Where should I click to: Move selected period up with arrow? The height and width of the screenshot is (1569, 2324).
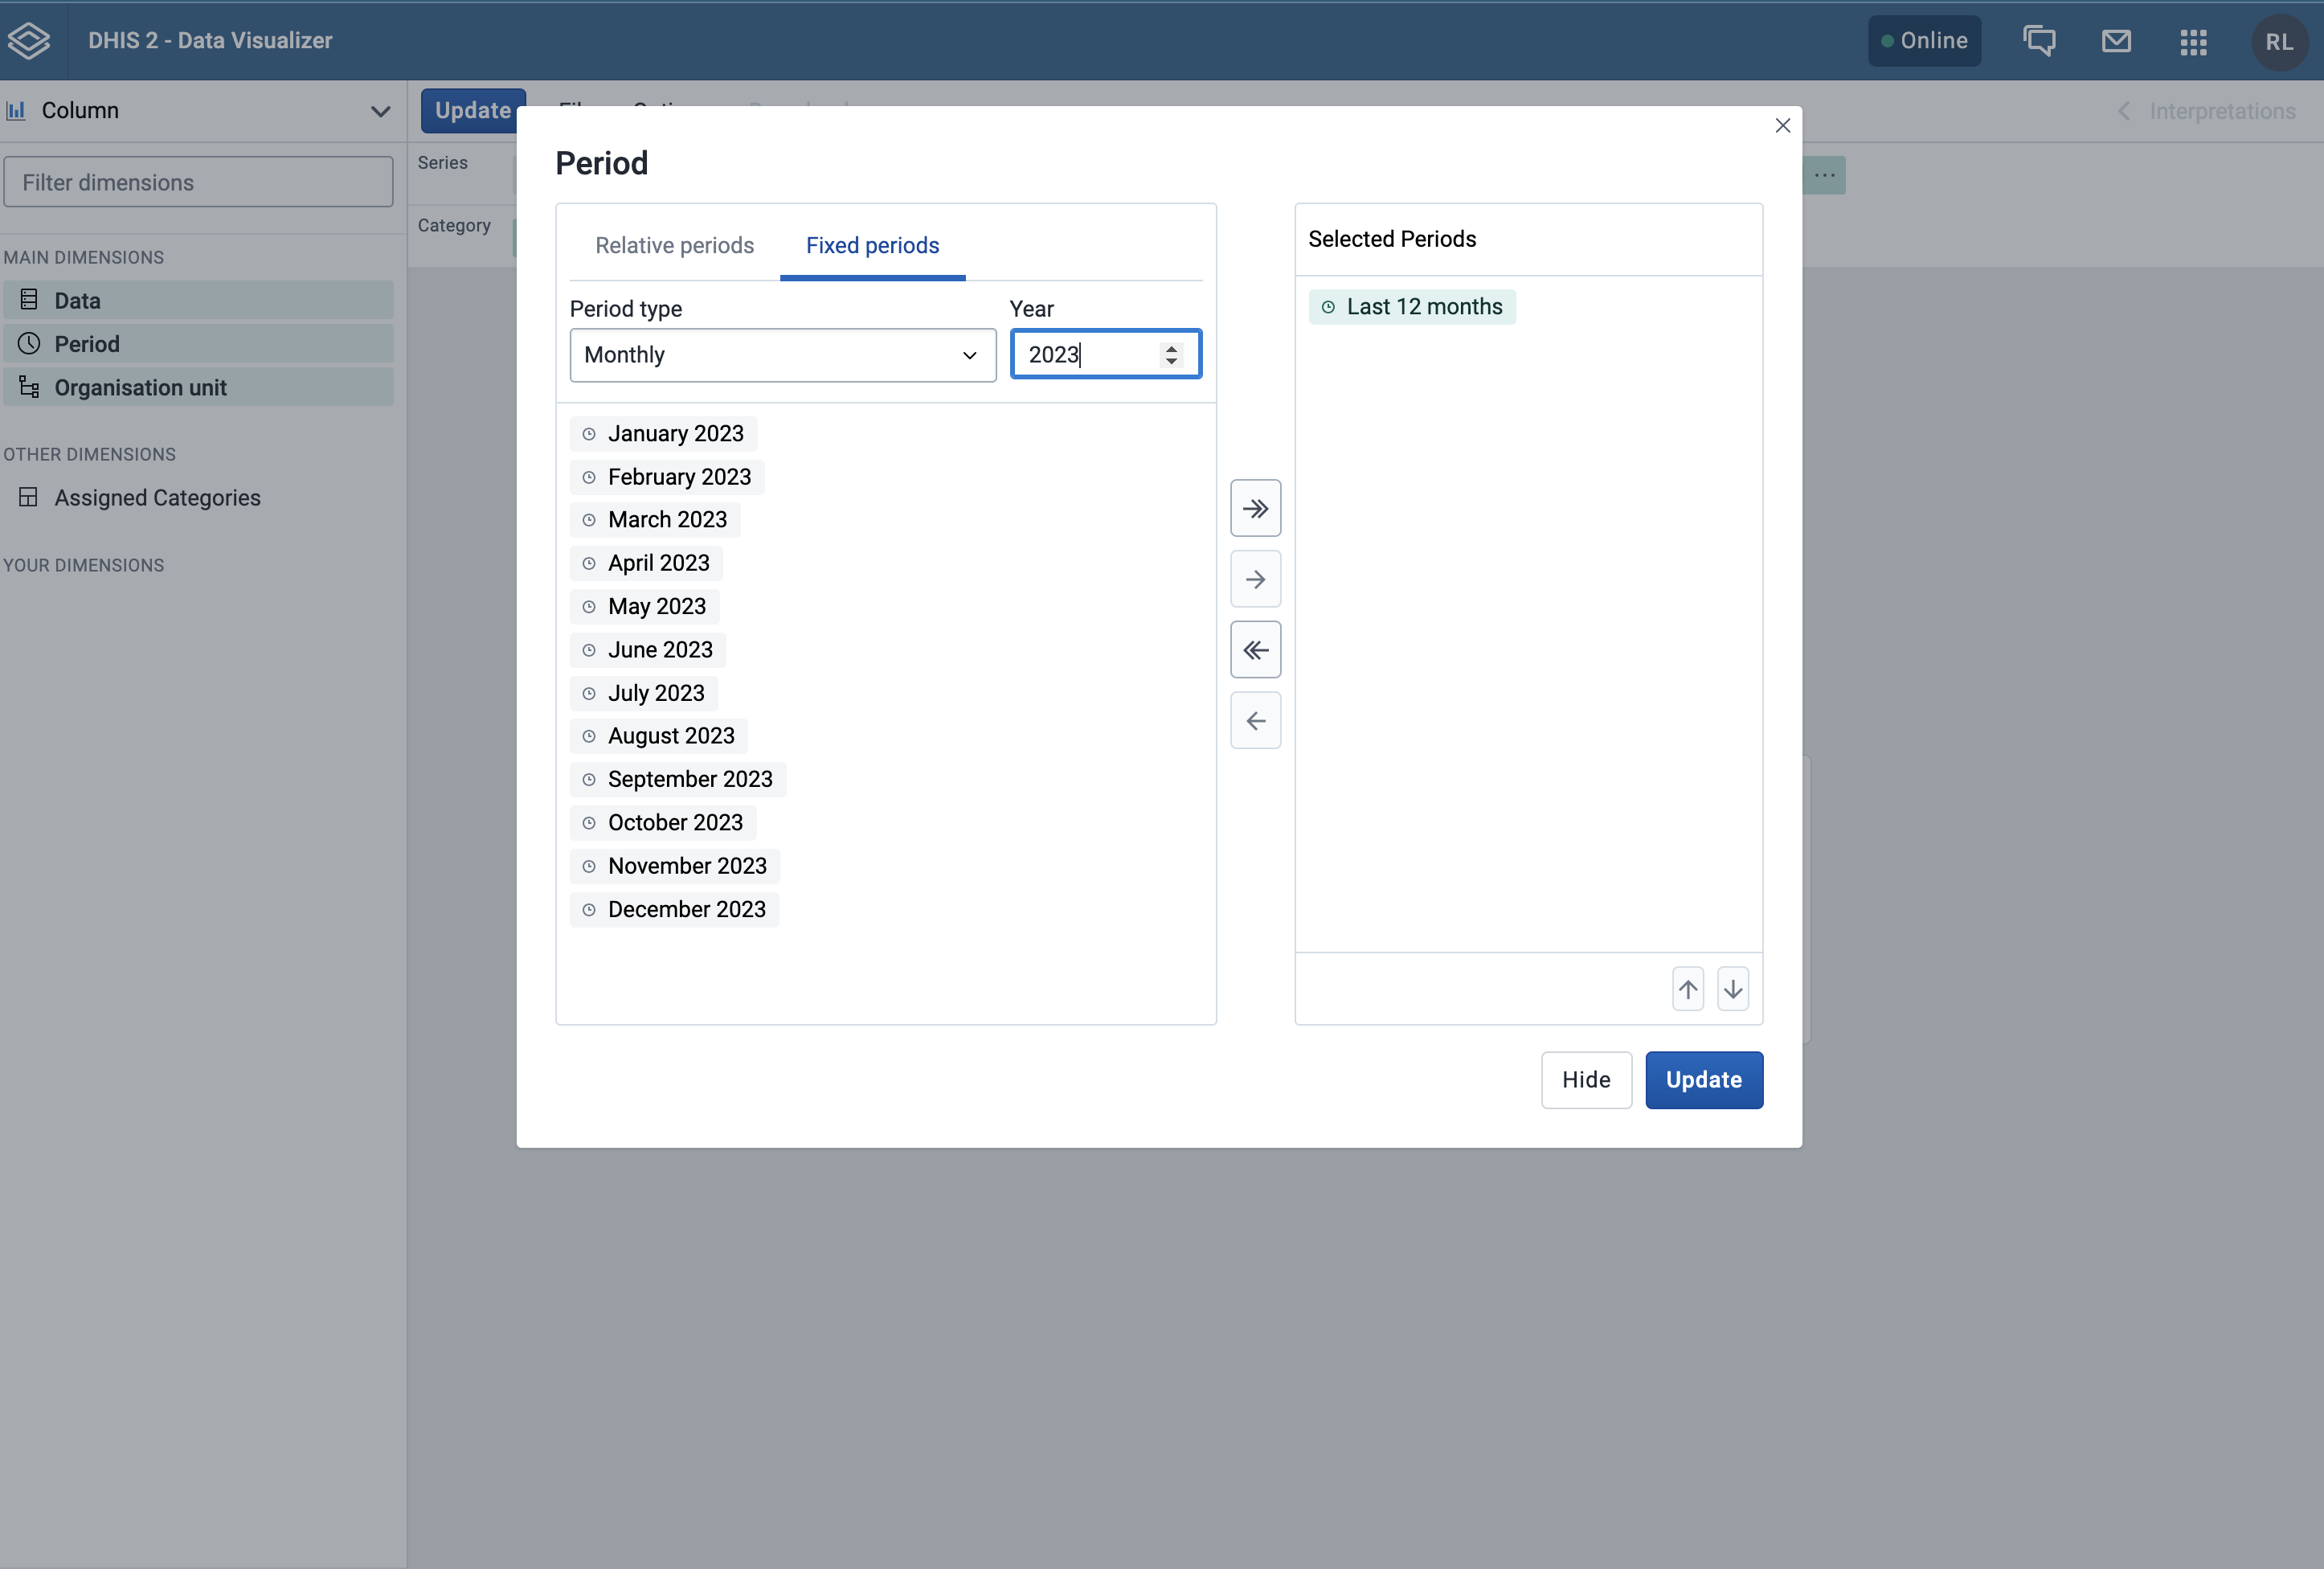coord(1688,989)
